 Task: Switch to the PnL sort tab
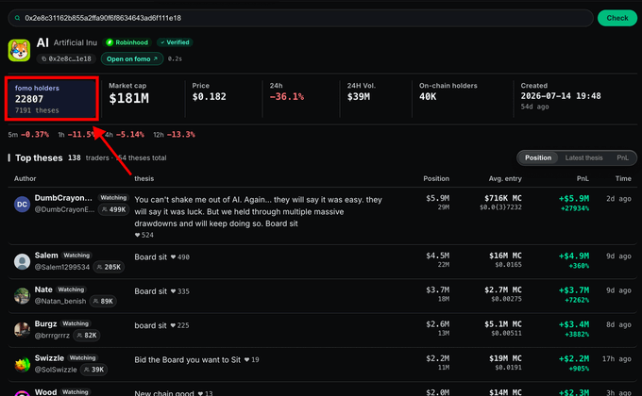pos(622,157)
